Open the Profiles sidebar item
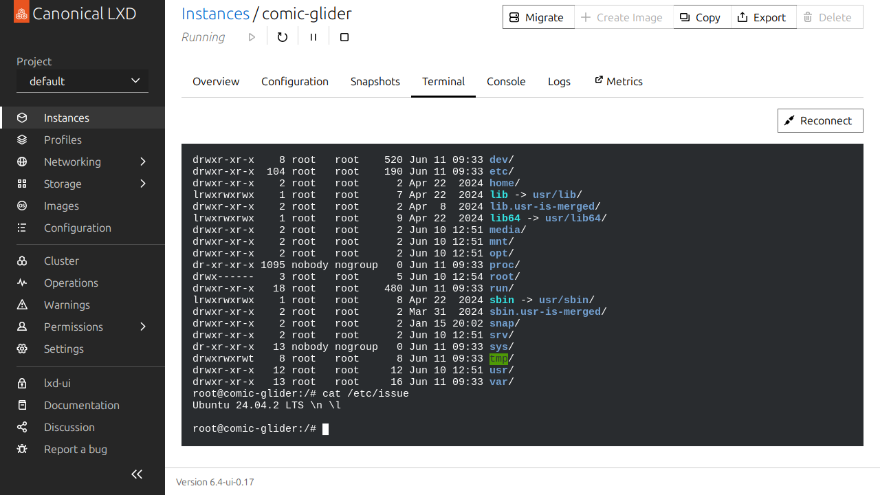880x495 pixels. [x=82, y=140]
